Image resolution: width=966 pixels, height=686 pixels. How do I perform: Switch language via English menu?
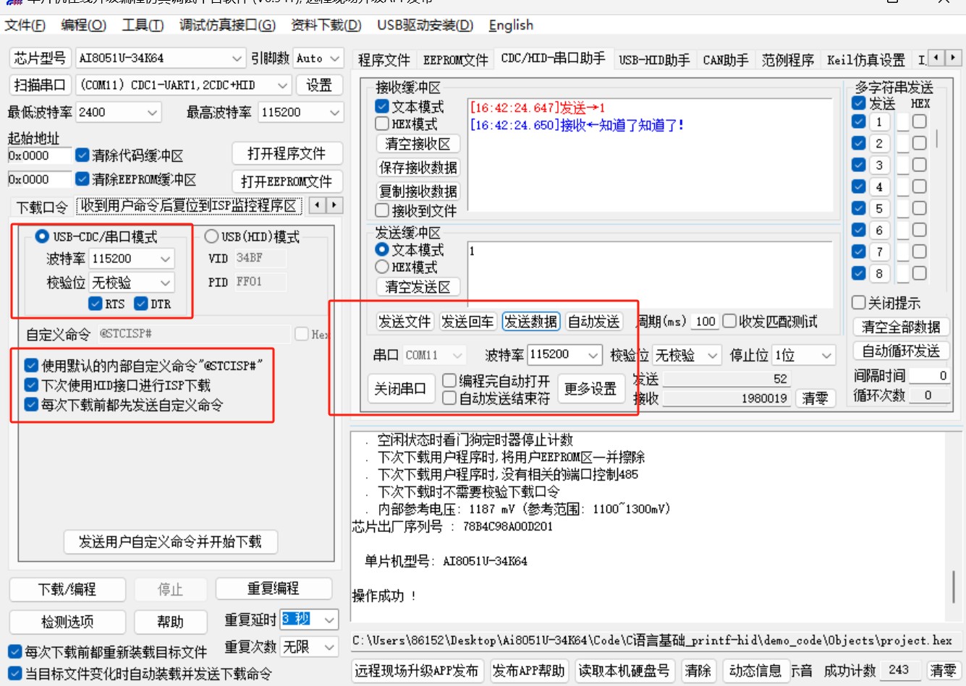point(511,25)
